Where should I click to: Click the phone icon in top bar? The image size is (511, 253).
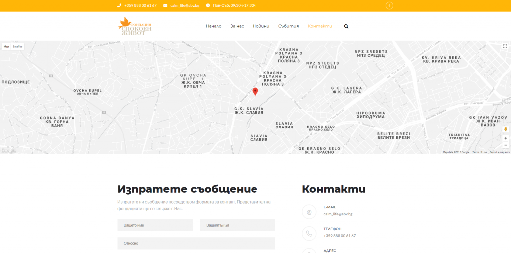click(x=119, y=5)
